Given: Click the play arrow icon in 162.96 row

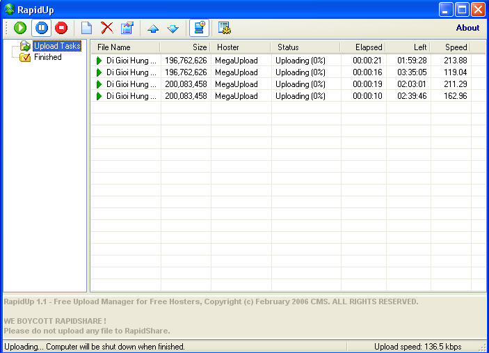Looking at the screenshot, I should [x=99, y=96].
